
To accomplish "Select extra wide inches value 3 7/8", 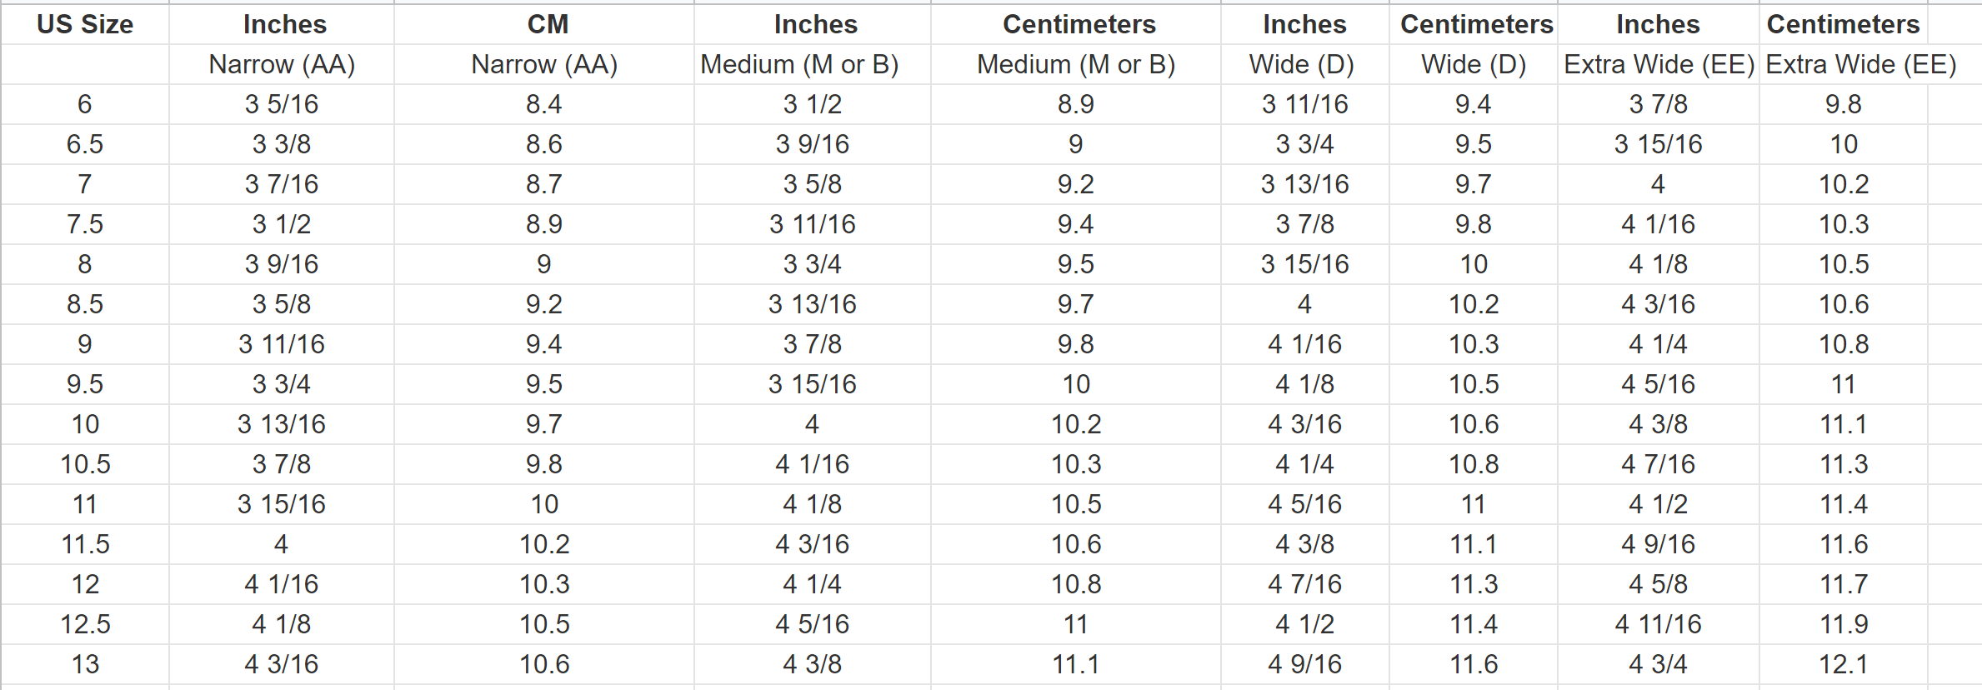I will [x=1659, y=104].
